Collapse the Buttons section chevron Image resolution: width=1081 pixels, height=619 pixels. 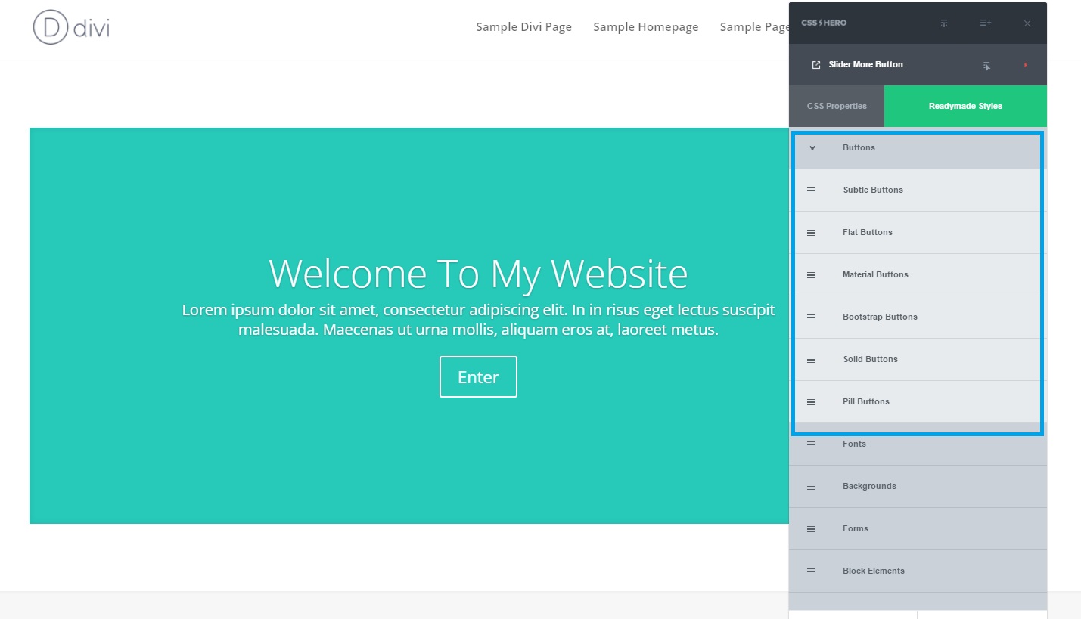coord(812,147)
